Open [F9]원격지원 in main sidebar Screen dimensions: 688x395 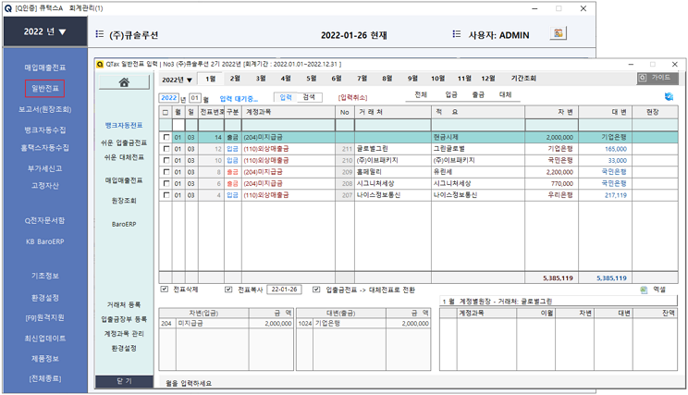(44, 317)
